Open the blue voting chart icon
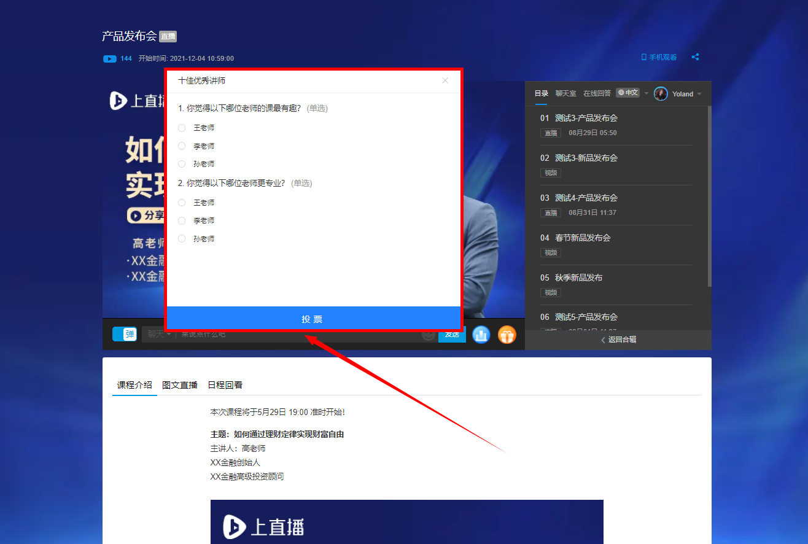The image size is (808, 544). (x=481, y=335)
